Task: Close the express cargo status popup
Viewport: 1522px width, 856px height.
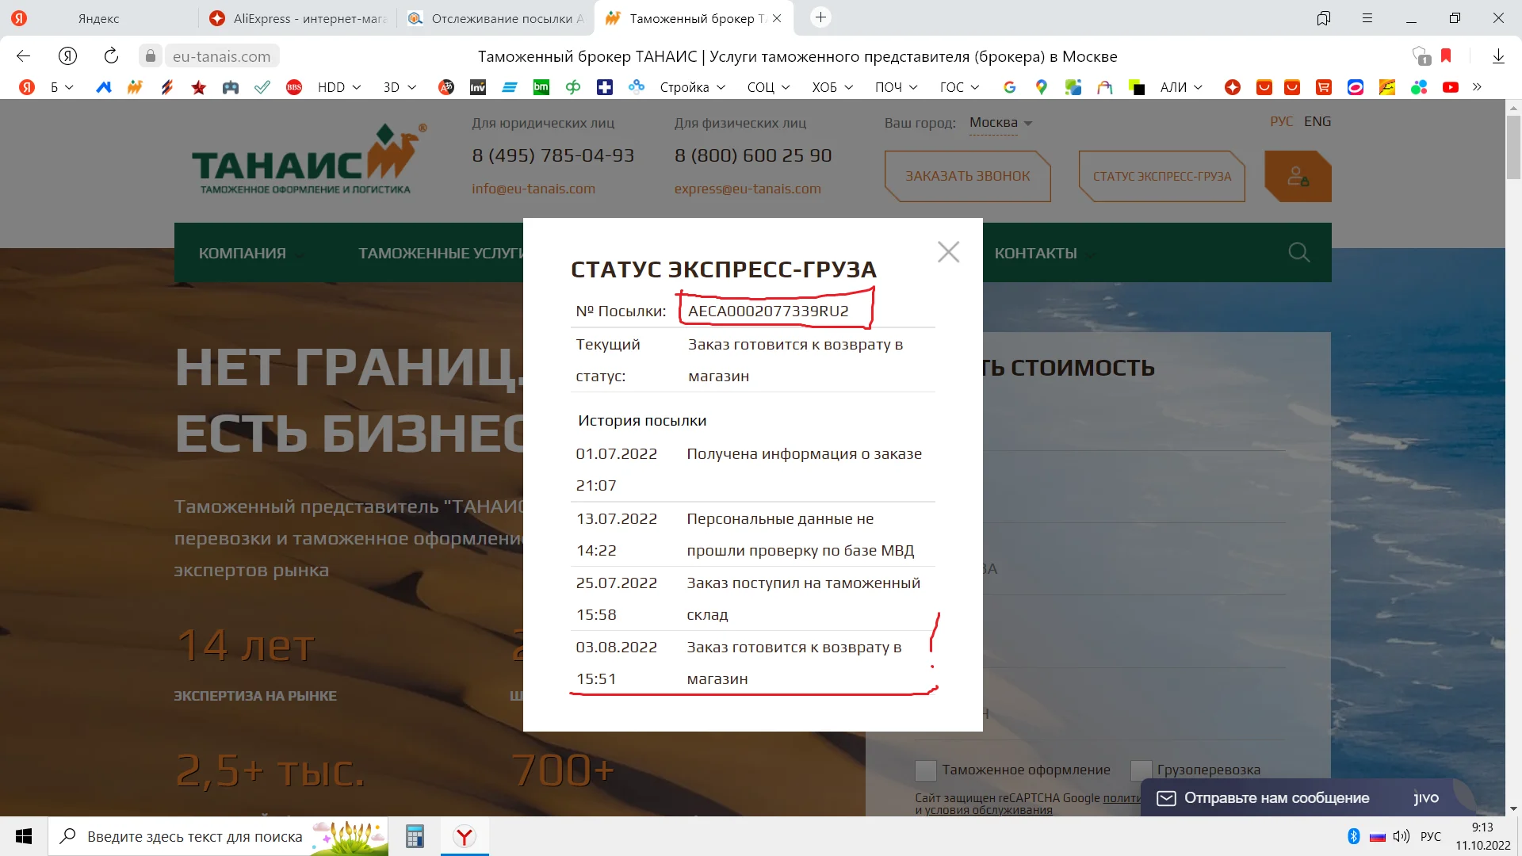Action: (x=948, y=252)
